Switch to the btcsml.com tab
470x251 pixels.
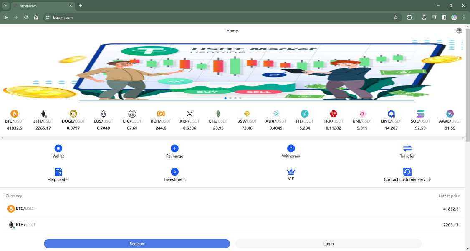pyautogui.click(x=43, y=6)
